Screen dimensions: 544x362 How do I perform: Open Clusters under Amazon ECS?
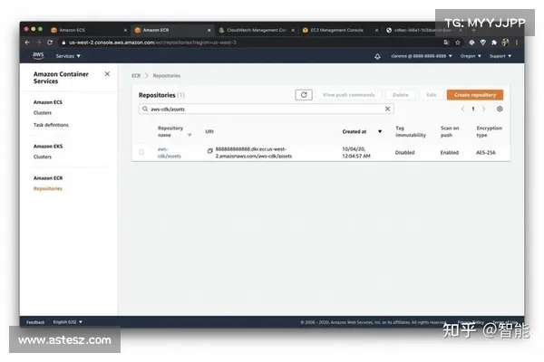click(43, 112)
